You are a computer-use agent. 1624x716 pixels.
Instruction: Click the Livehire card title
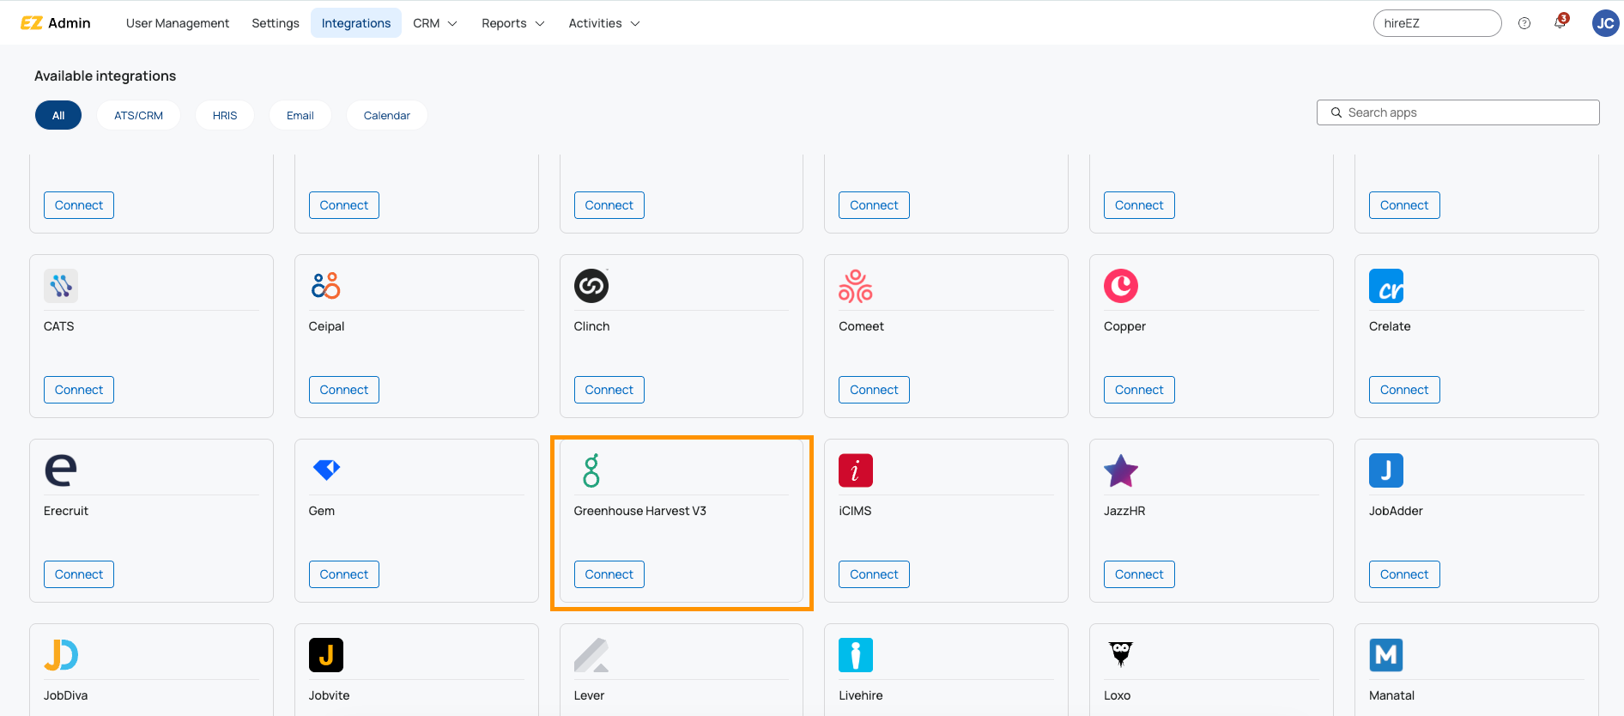pos(861,695)
